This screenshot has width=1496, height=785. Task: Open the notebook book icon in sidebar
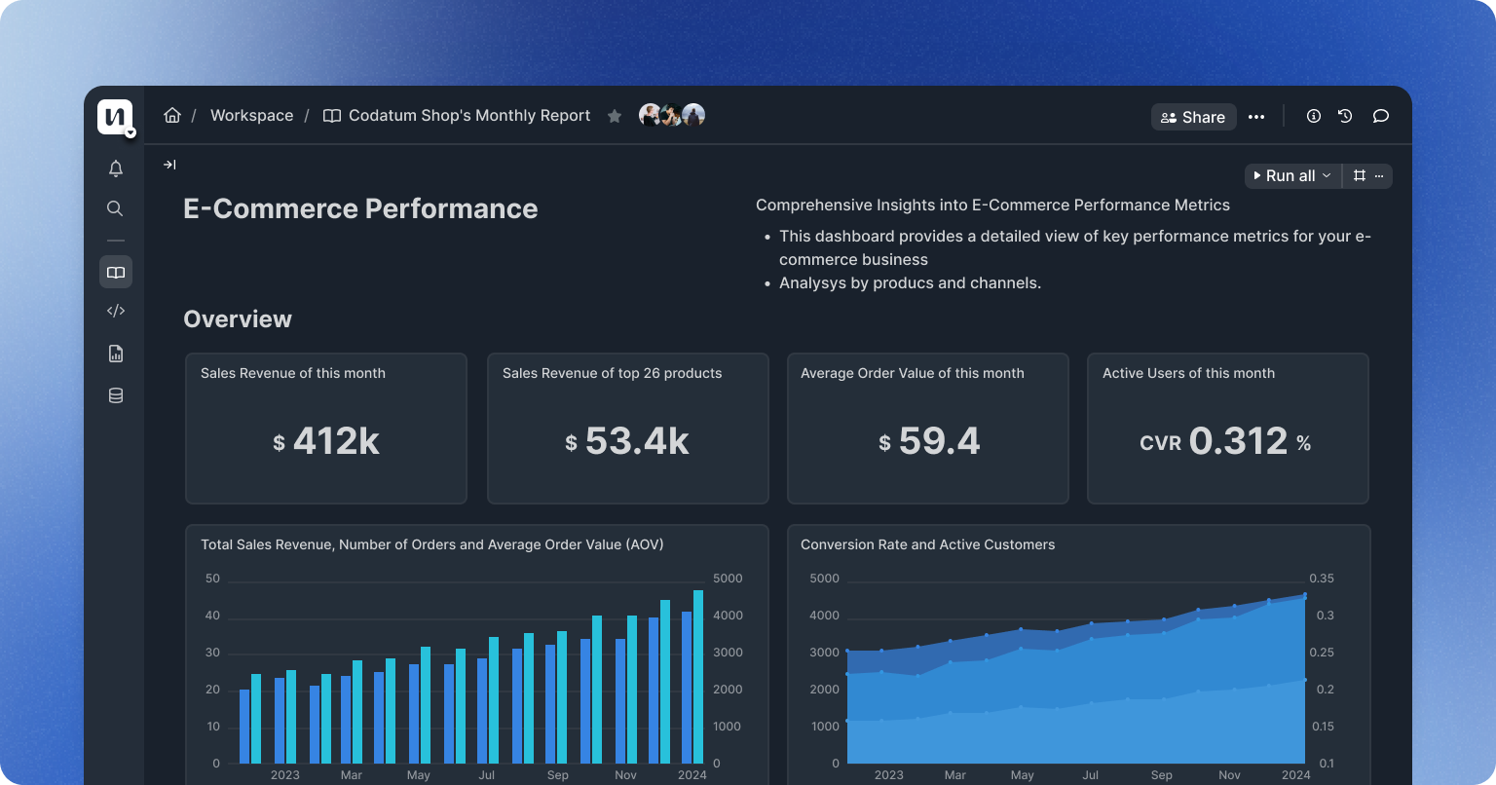pyautogui.click(x=115, y=273)
